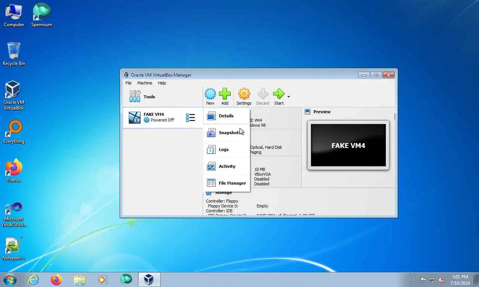Click the machine tools menu list icon
The image size is (479, 287).
[x=190, y=118]
